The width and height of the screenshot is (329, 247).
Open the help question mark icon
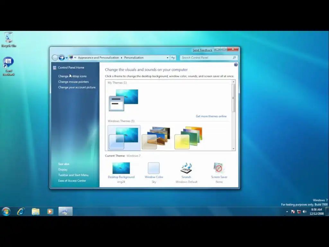pyautogui.click(x=236, y=65)
